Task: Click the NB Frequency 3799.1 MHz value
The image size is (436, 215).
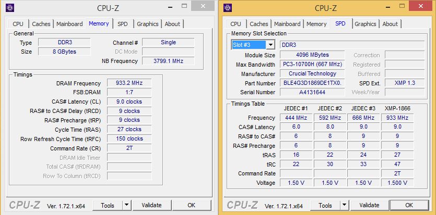Action: (168, 61)
